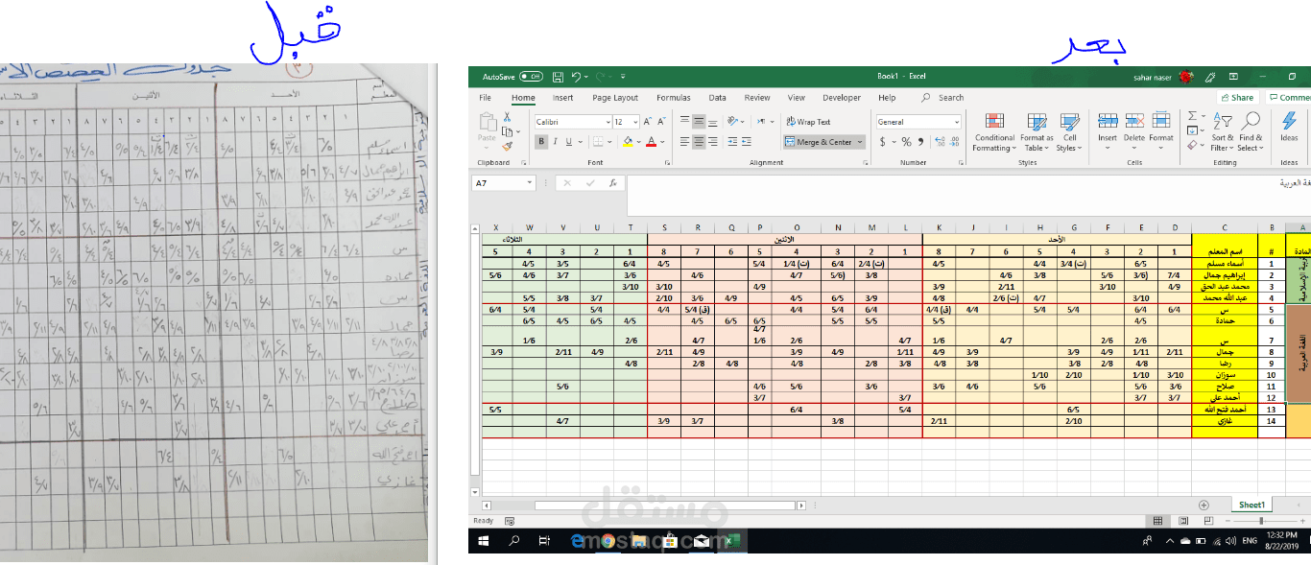Switch to Page Layout view icon
The height and width of the screenshot is (565, 1311).
pyautogui.click(x=1182, y=521)
